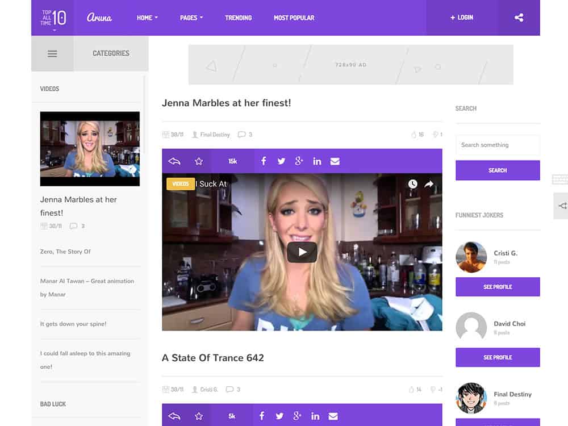This screenshot has height=426, width=568.
Task: Open the Top All Time 10 logo
Action: click(x=53, y=18)
